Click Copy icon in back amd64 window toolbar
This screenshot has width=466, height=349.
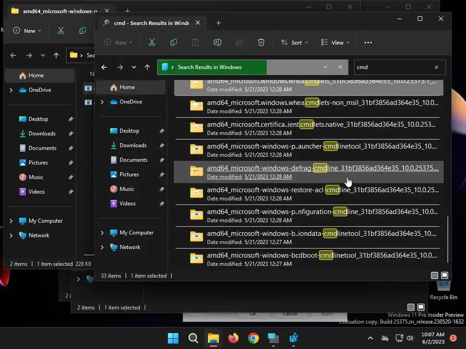(x=83, y=30)
